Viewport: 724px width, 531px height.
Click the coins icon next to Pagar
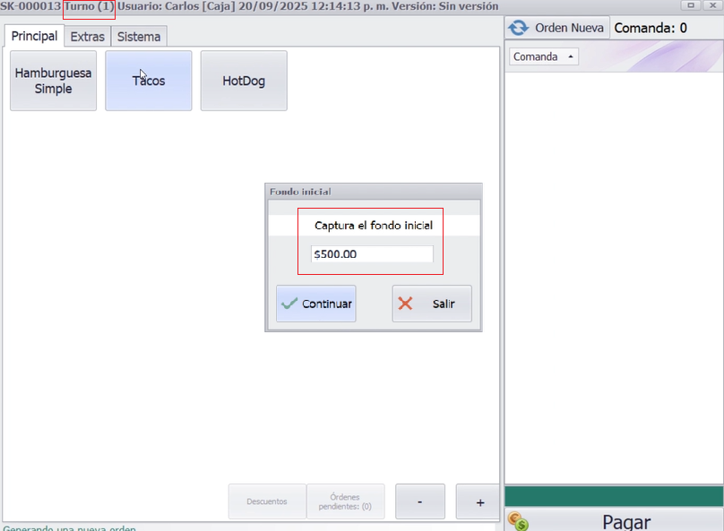[x=517, y=521]
